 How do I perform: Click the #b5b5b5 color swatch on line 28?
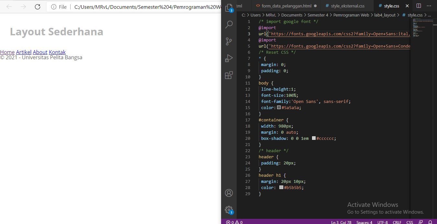point(281,187)
